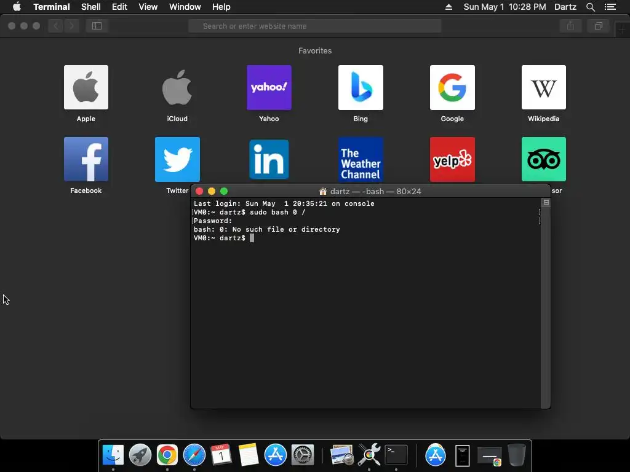The width and height of the screenshot is (630, 472).
Task: Click the Safari forward arrow button
Action: click(71, 26)
